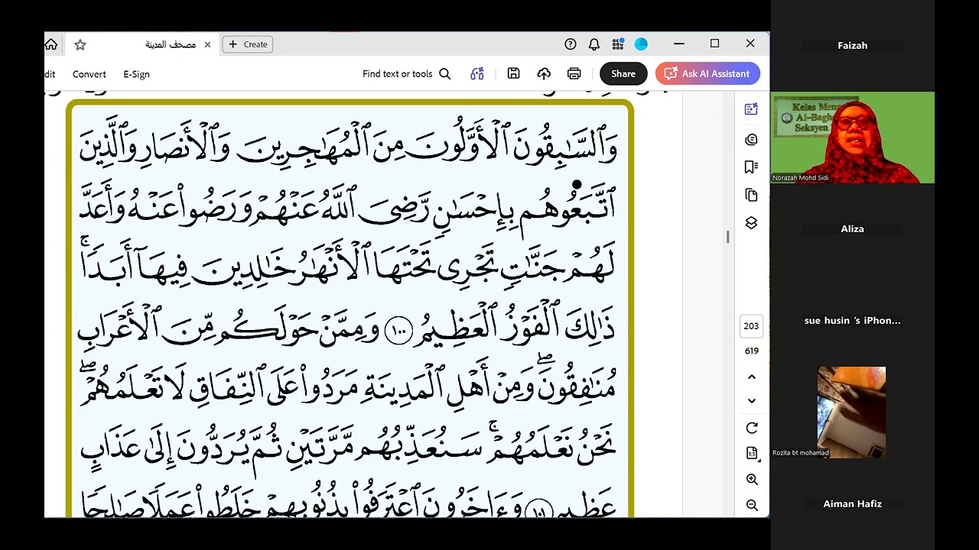Go to Acrobat Home via house icon
The image size is (979, 550).
(x=51, y=44)
